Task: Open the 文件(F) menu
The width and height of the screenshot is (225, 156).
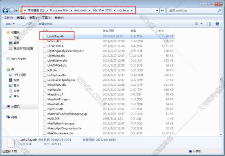Action: 9,17
